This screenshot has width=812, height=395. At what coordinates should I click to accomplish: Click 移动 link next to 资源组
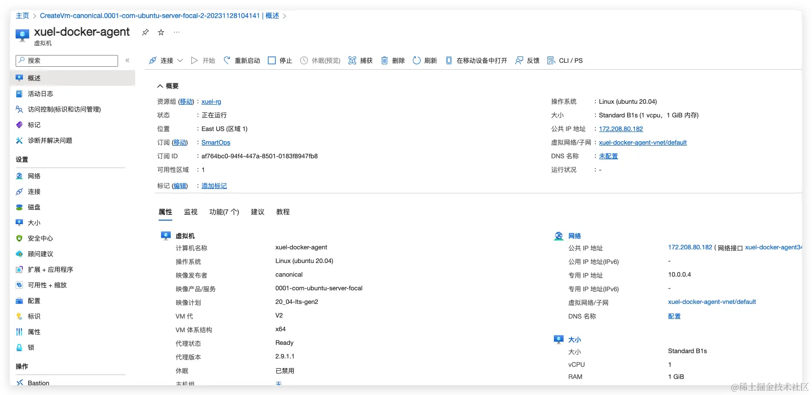tap(186, 101)
